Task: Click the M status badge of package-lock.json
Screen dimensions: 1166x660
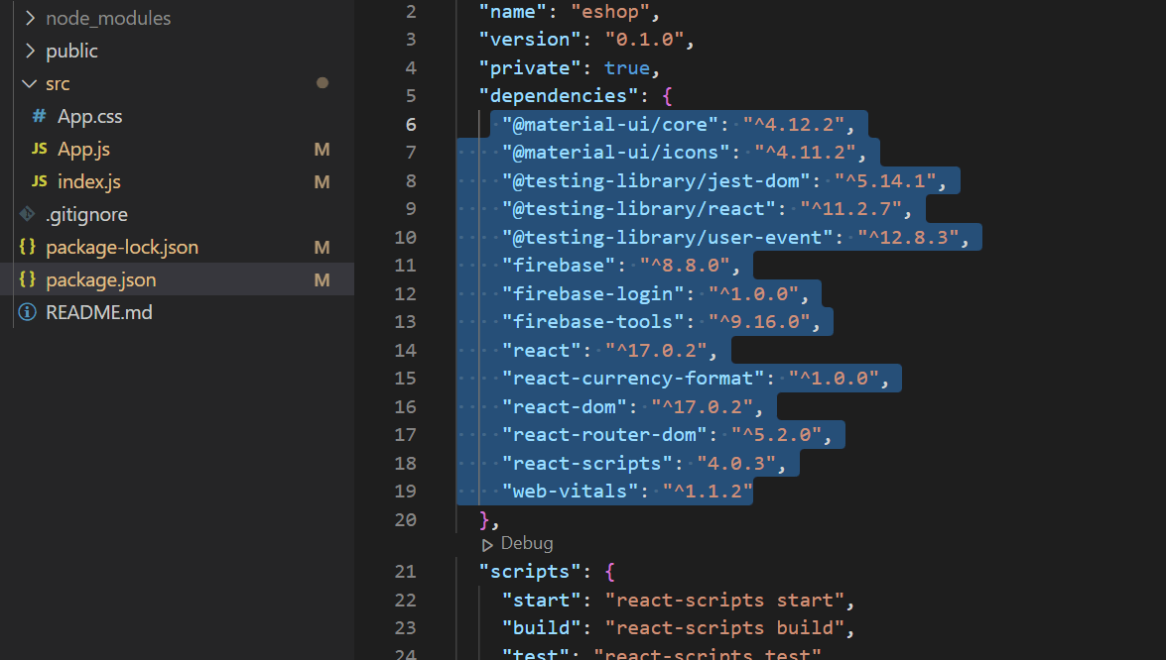Action: [322, 247]
